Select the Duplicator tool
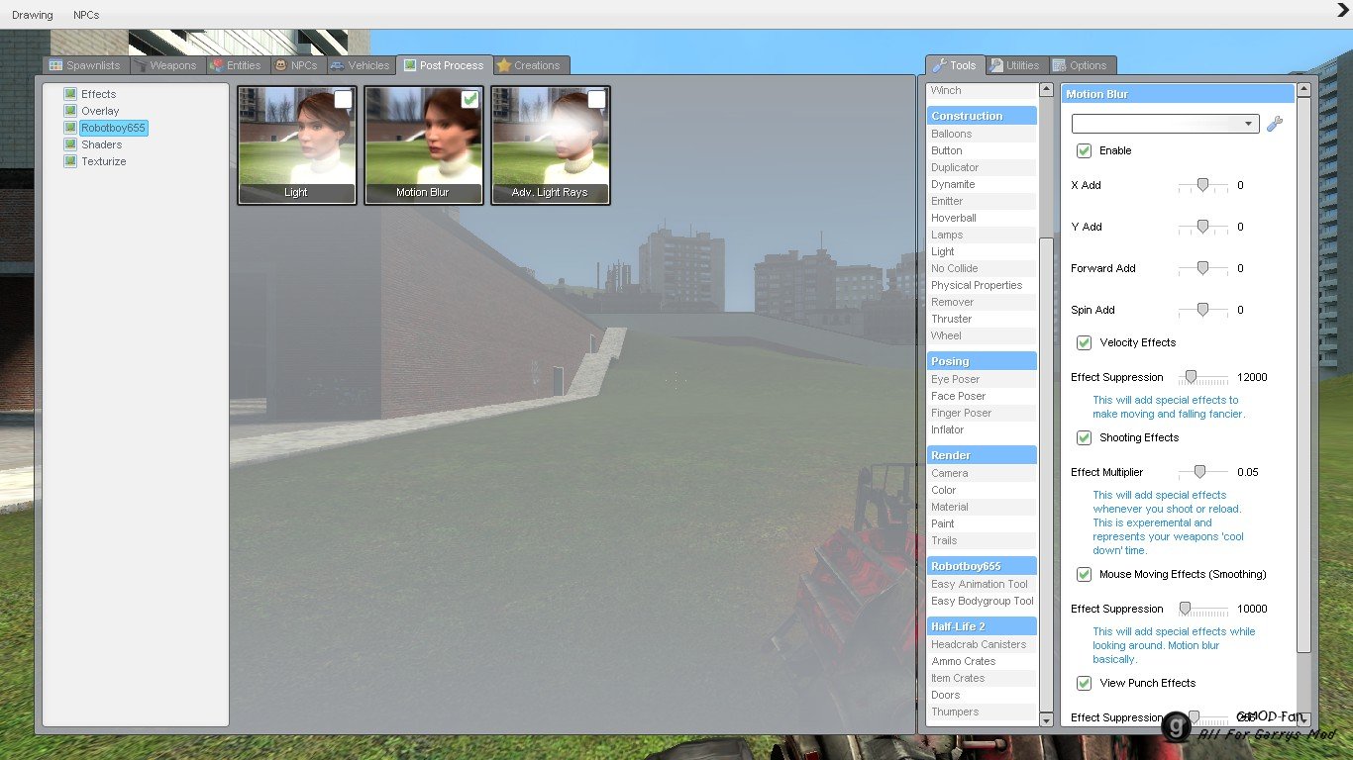 point(982,167)
